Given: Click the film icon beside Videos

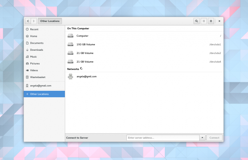Looking at the screenshot, I should click(27, 70).
